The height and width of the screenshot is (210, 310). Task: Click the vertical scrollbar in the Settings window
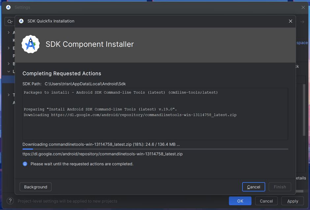click(304, 110)
